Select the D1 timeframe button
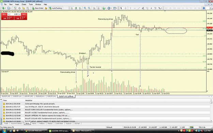Image resolution: width=213 pixels, height=133 pixels. (191, 8)
